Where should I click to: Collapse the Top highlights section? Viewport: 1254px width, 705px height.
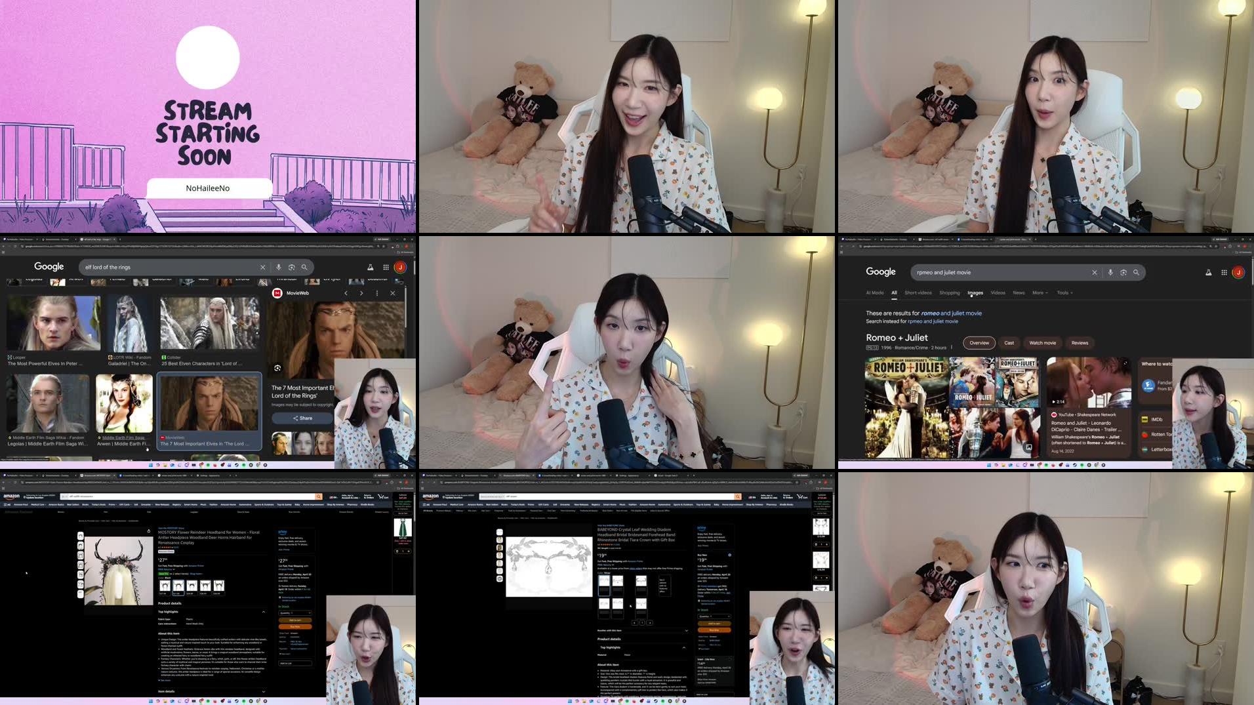[x=684, y=647]
